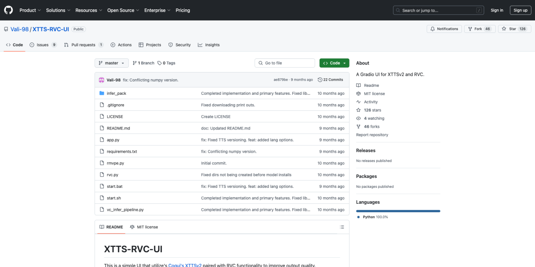The height and width of the screenshot is (267, 535).
Task: Open the README outline list icon
Action: [x=342, y=227]
